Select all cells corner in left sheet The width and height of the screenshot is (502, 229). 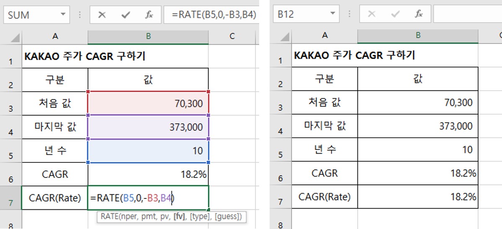[15, 37]
